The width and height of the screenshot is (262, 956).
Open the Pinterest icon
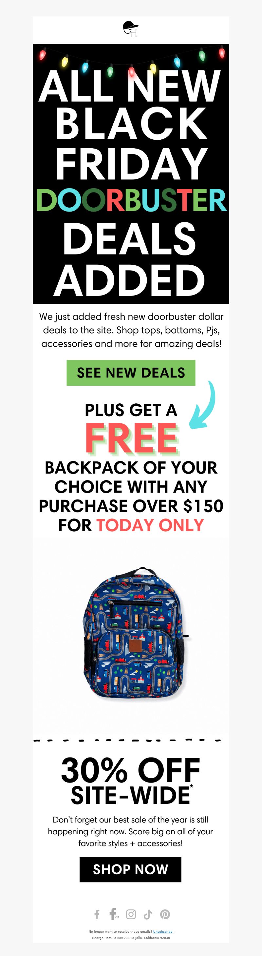(165, 914)
